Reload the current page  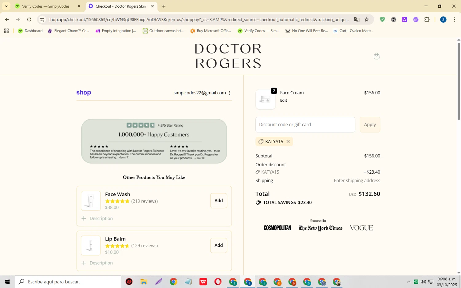click(x=29, y=19)
